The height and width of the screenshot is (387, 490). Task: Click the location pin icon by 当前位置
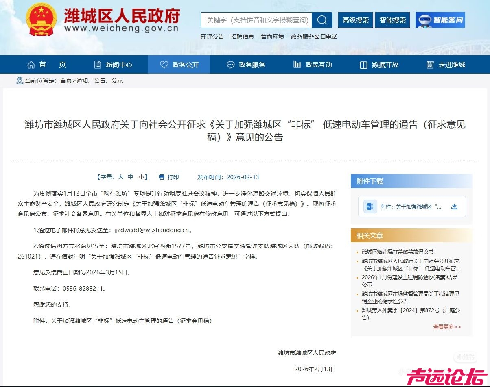(x=20, y=80)
